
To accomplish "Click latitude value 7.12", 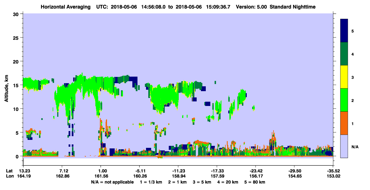I will click(63, 171).
